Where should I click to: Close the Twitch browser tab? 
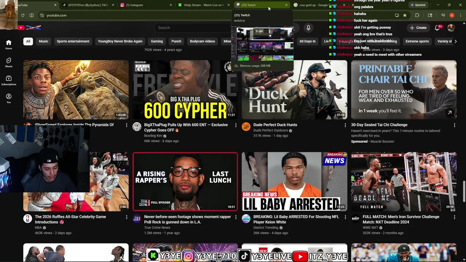coord(286,5)
